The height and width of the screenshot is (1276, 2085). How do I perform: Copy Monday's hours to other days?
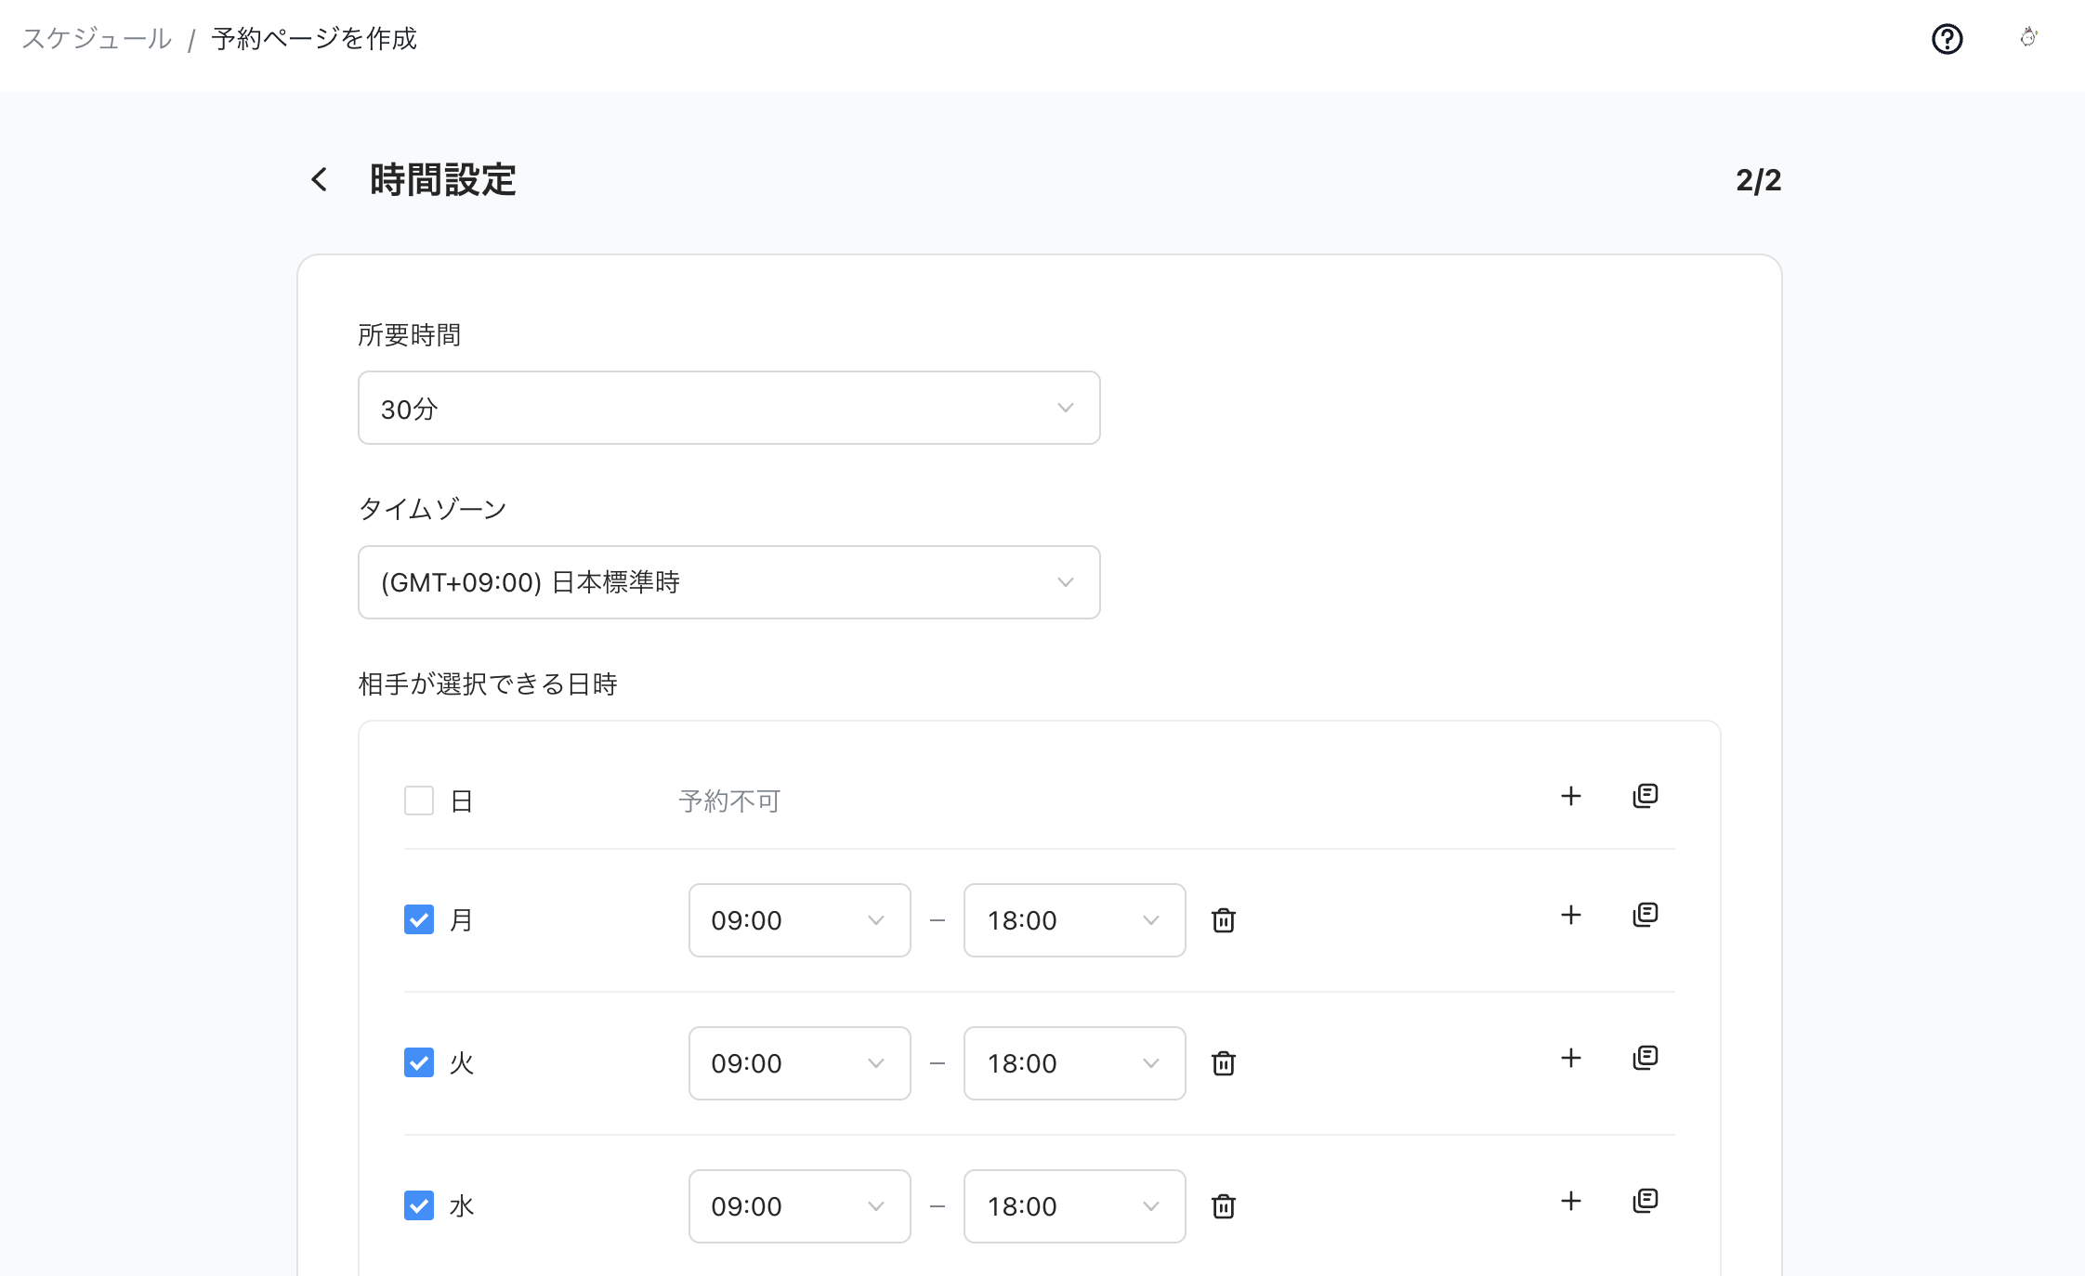tap(1645, 915)
